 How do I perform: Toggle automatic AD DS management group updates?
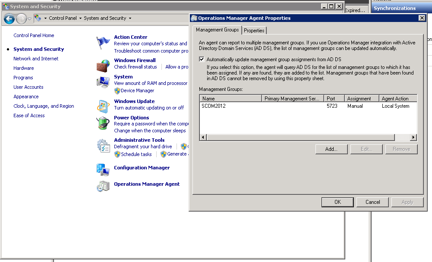click(202, 59)
